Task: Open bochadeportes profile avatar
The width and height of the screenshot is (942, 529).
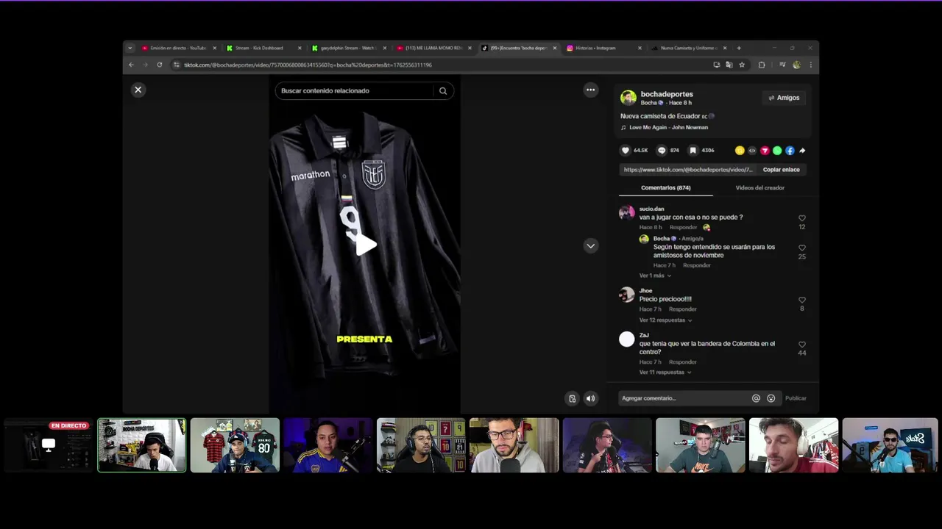Action: (628, 98)
